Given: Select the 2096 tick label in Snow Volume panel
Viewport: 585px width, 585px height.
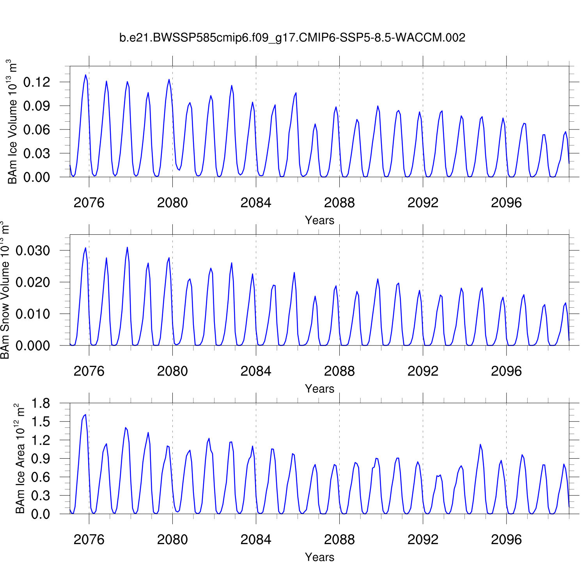Looking at the screenshot, I should (x=506, y=371).
